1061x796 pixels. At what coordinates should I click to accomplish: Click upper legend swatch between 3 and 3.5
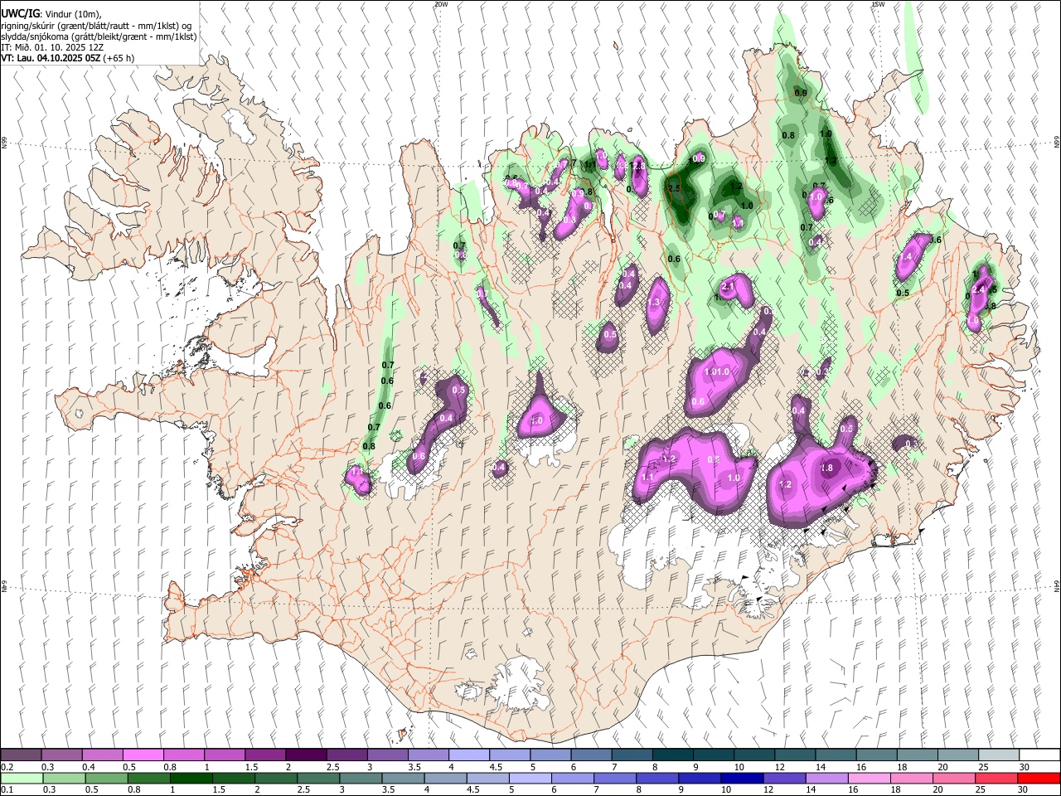[x=387, y=755]
